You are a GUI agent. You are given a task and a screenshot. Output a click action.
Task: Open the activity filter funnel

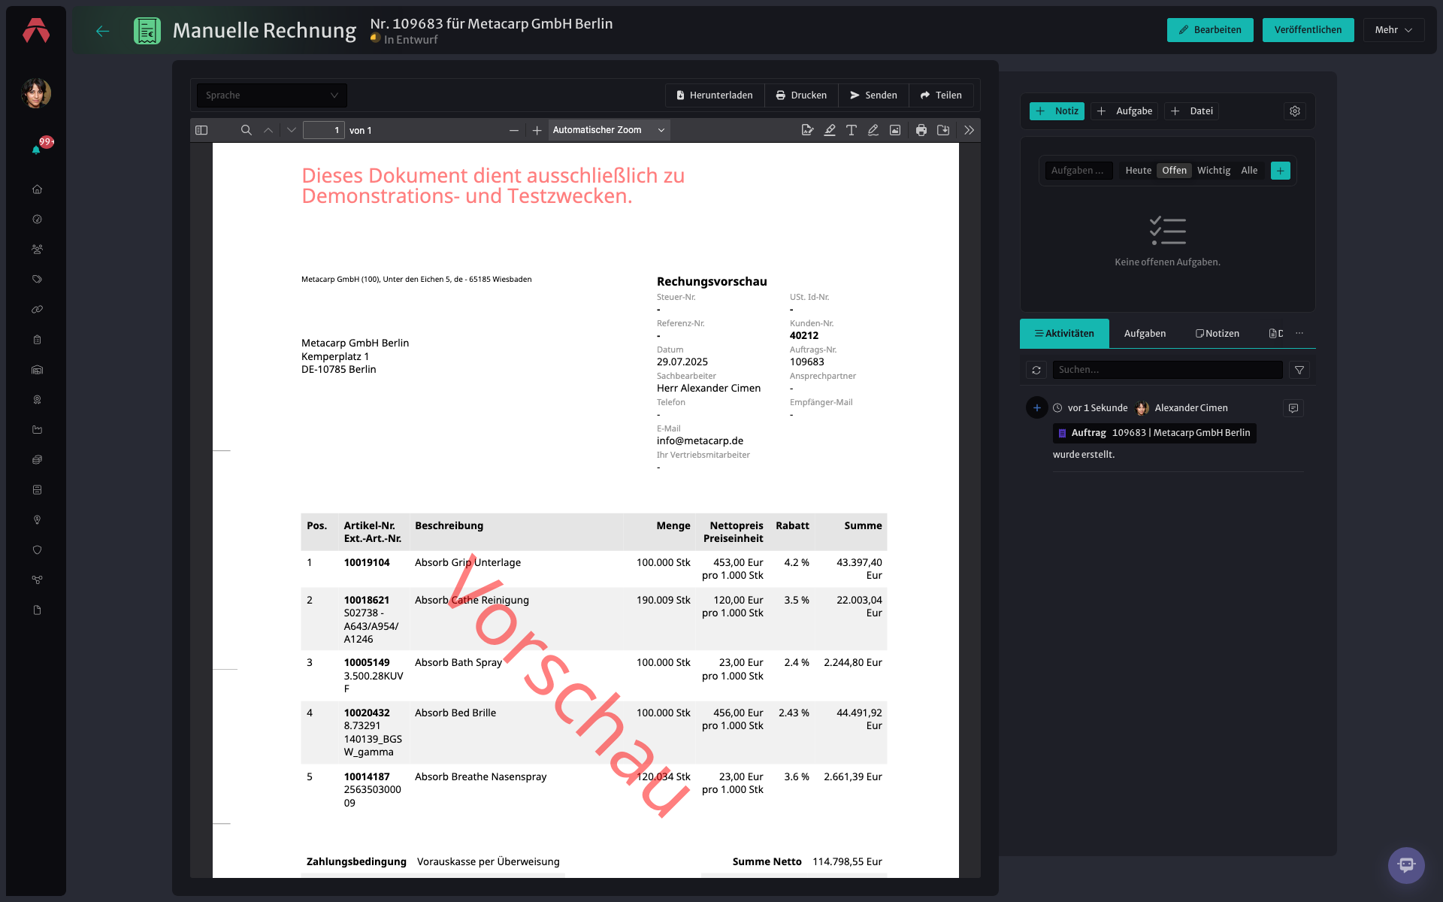(x=1299, y=370)
